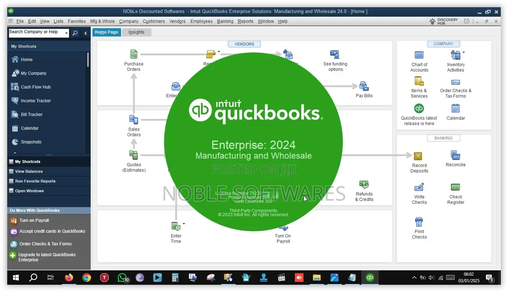The width and height of the screenshot is (508, 292).
Task: Open the Purchase Orders icon
Action: (134, 54)
